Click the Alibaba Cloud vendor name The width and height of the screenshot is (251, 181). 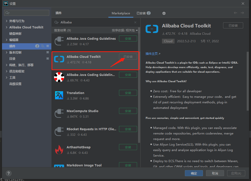coord(200,34)
